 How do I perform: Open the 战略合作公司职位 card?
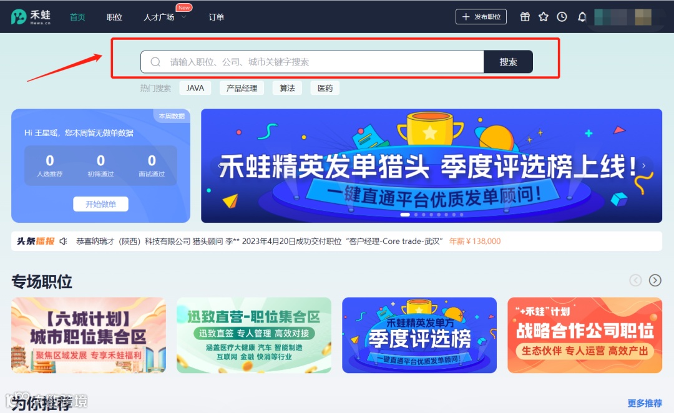[585, 335]
